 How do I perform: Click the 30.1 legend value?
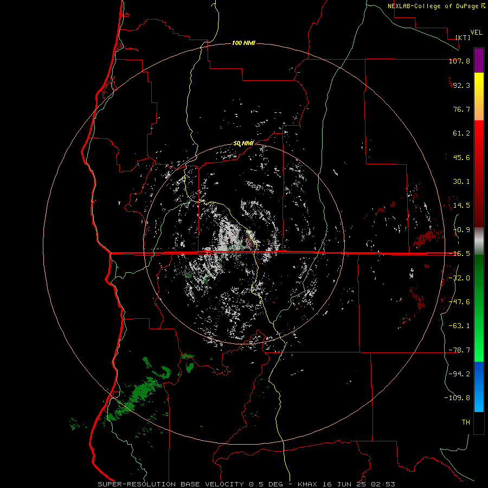tap(461, 182)
